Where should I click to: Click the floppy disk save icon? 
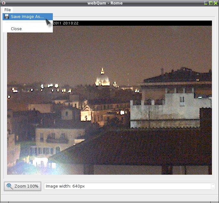click(7, 16)
